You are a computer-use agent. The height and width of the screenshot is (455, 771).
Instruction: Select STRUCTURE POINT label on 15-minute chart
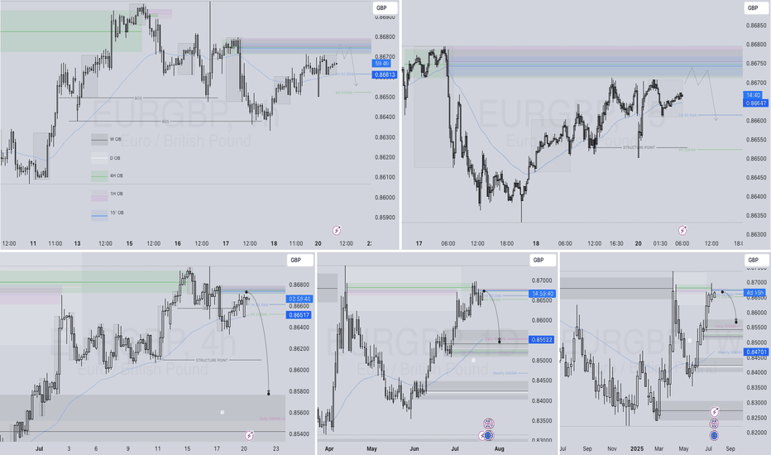(x=639, y=147)
